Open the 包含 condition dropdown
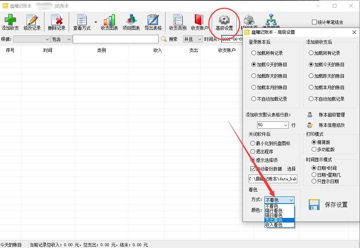Screen dimensions: 360x248 pyautogui.click(x=69, y=39)
